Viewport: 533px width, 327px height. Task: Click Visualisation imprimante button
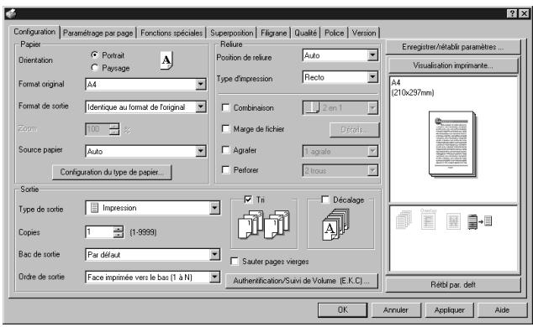(x=453, y=65)
